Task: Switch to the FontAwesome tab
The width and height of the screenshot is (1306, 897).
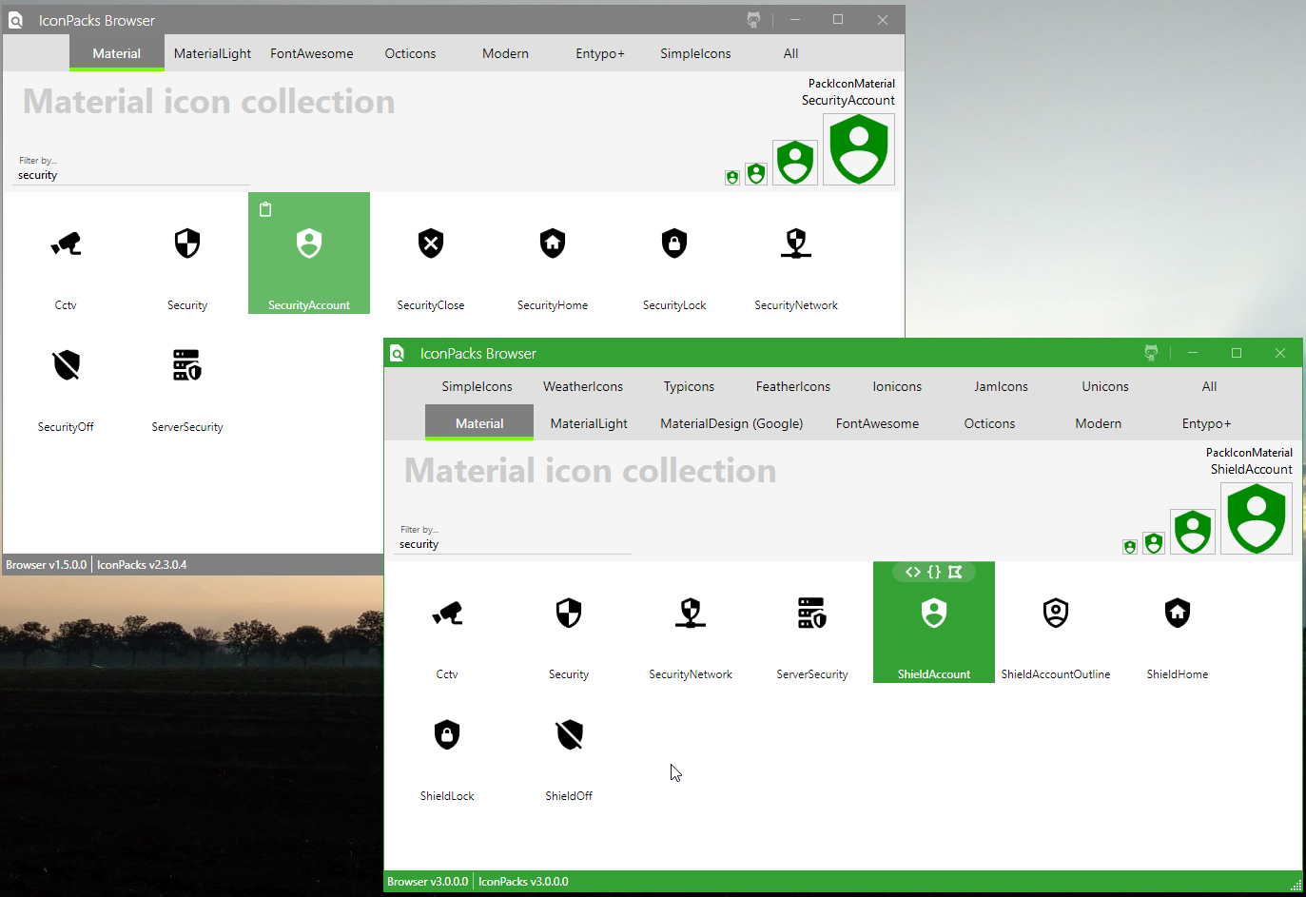Action: (877, 423)
